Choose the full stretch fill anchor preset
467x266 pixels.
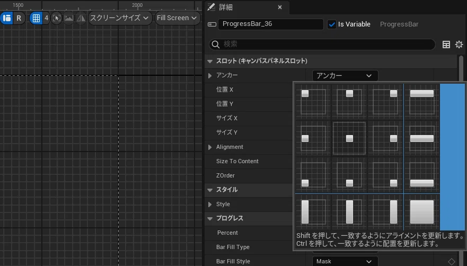coord(422,212)
